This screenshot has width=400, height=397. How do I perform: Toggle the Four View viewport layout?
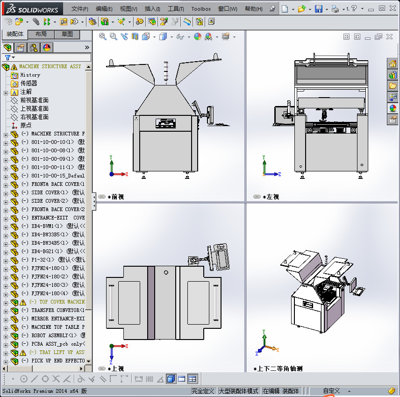(193, 379)
